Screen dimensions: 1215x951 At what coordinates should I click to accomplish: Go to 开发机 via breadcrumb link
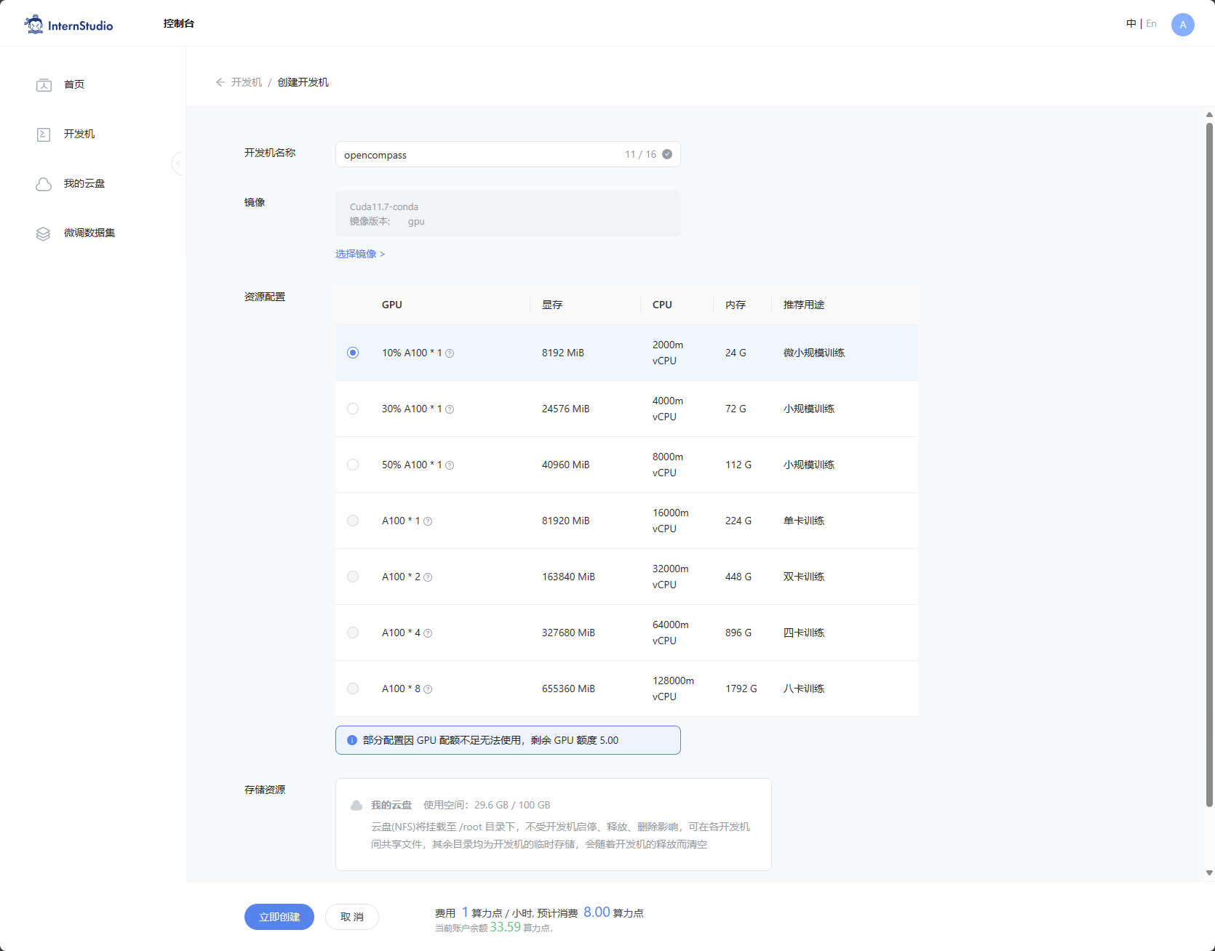pyautogui.click(x=247, y=82)
